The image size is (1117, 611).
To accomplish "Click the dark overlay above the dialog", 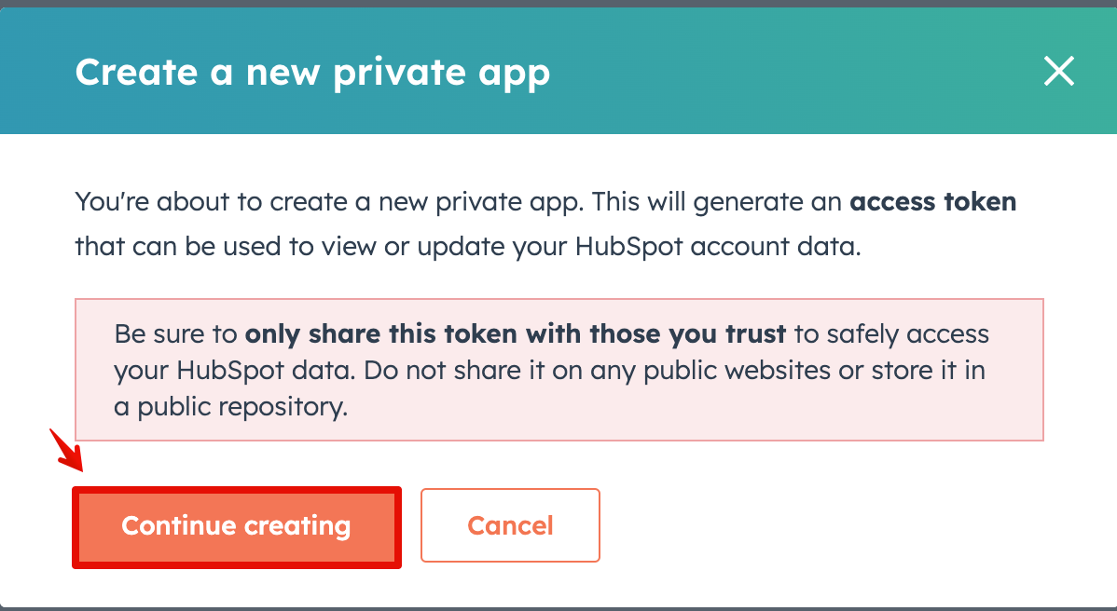I will click(x=558, y=4).
